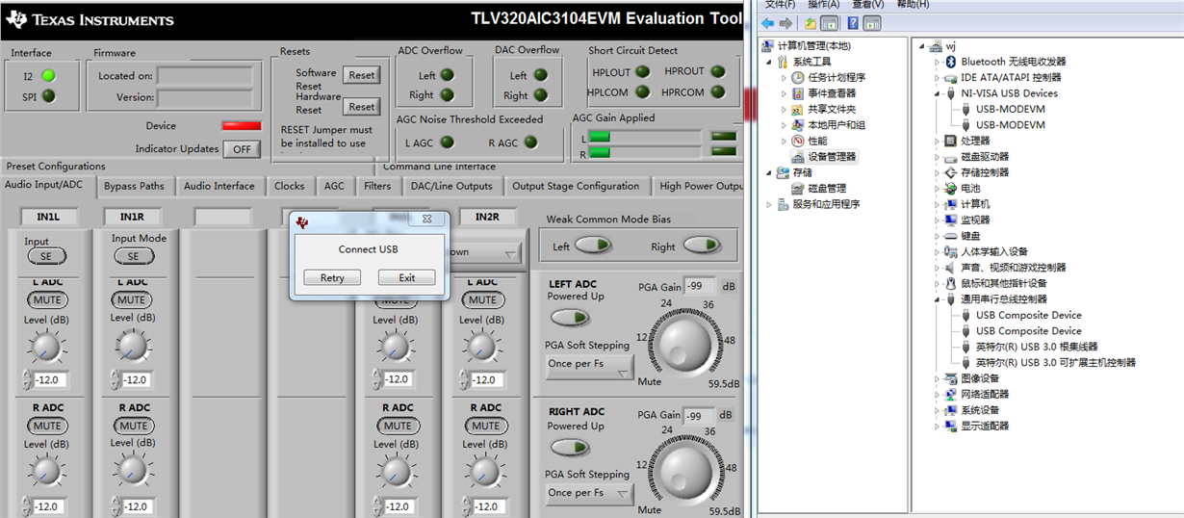The width and height of the screenshot is (1184, 518).
Task: Click the 图像设备 imaging device icon
Action: [951, 378]
